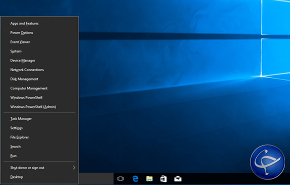The height and width of the screenshot is (185, 290).
Task: Start Windows PowerShell (non-admin)
Action: pyautogui.click(x=39, y=97)
